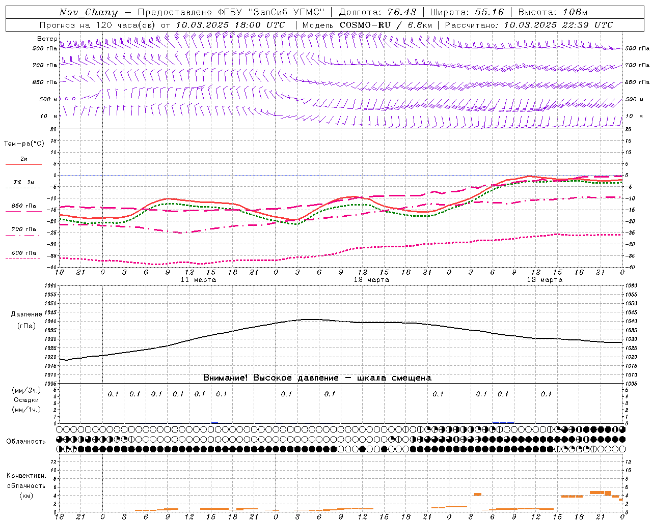The image size is (652, 521).
Task: Click the Облачность cloudiness row label
Action: 26,442
